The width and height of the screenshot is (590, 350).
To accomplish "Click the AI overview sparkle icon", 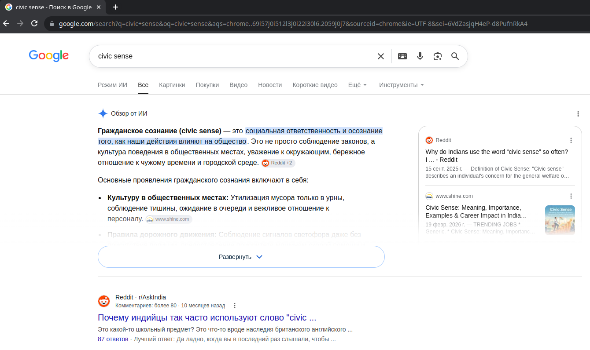I will (x=103, y=114).
